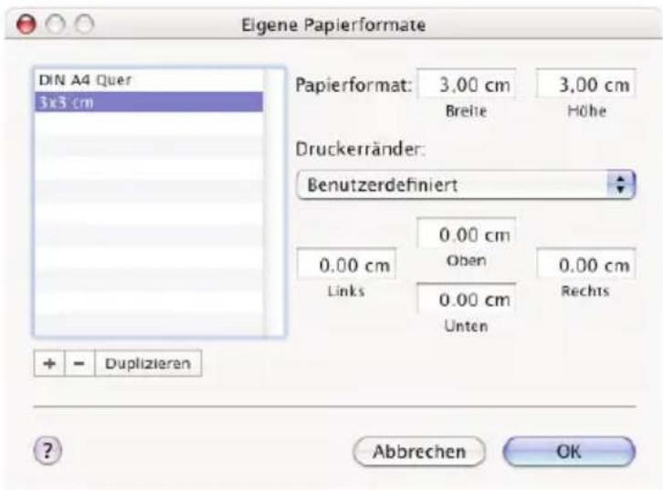Click the Höhe height input field
Viewport: 663px width, 490px height.
[x=586, y=84]
